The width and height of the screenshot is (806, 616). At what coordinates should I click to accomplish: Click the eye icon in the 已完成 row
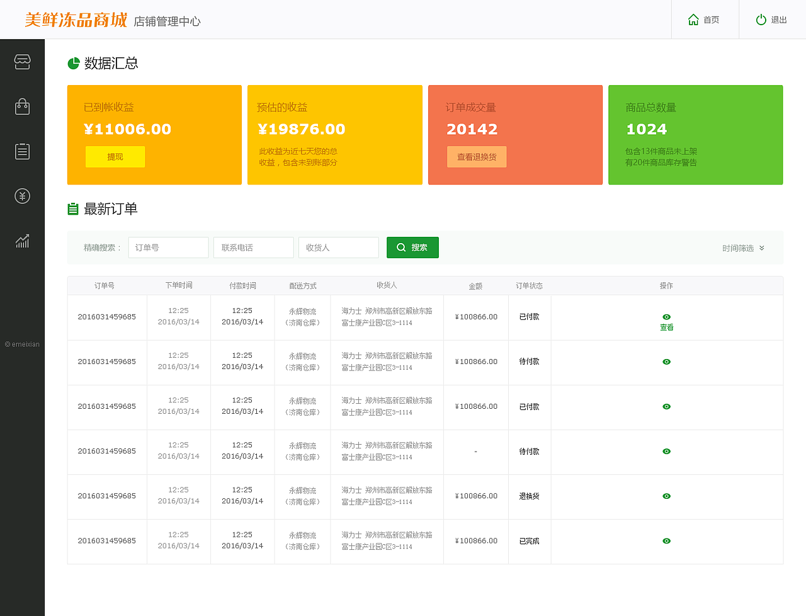click(x=667, y=541)
